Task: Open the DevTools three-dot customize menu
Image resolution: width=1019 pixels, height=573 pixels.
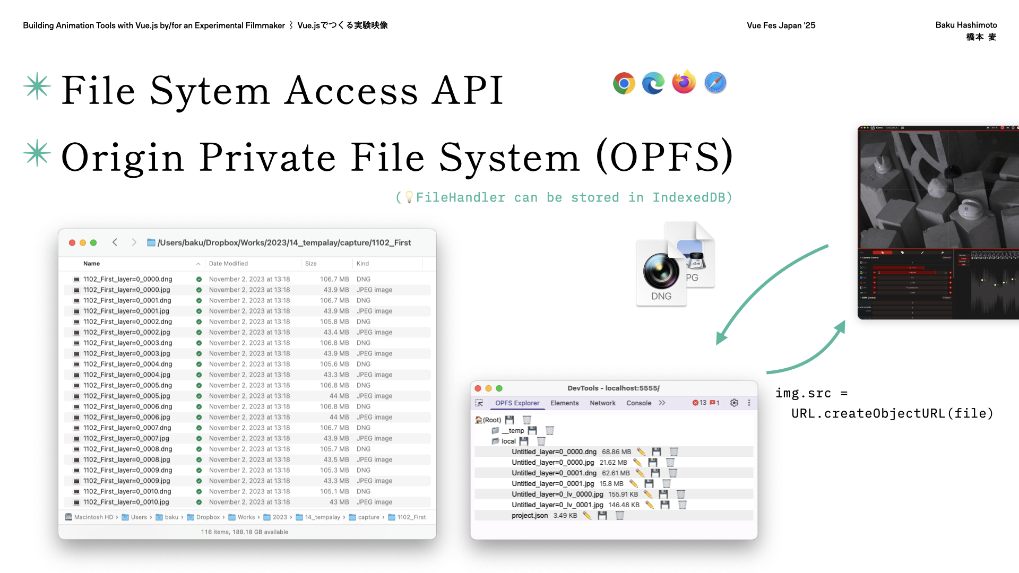Action: [x=749, y=403]
